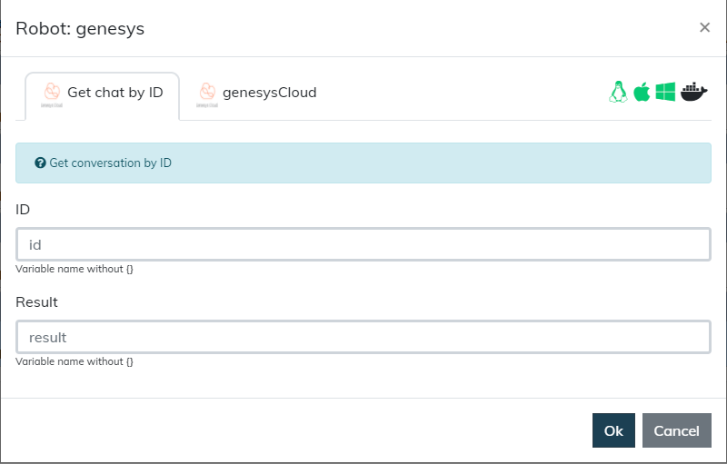This screenshot has width=727, height=464.
Task: Click the Windows logo icon
Action: (x=665, y=92)
